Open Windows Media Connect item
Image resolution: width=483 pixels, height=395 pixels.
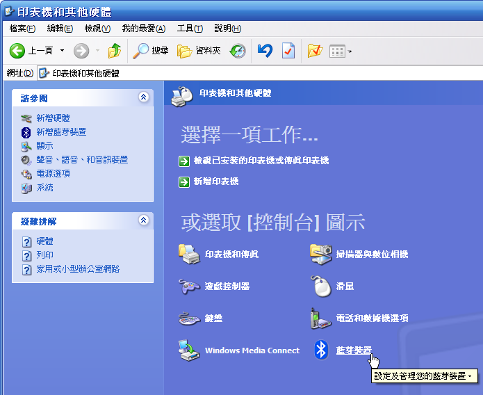[x=252, y=350]
